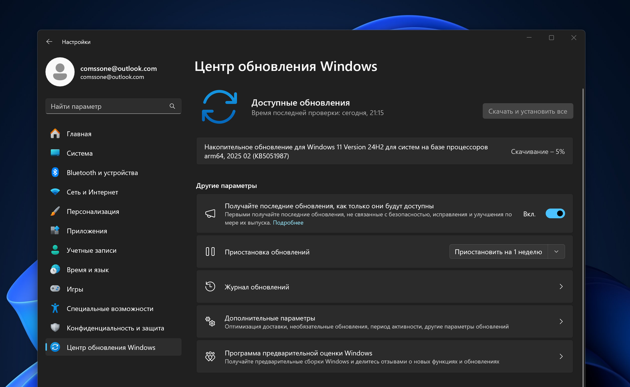Click the history clock icon for Журнал обновлений
Screen dimensions: 630x387
pyautogui.click(x=210, y=286)
